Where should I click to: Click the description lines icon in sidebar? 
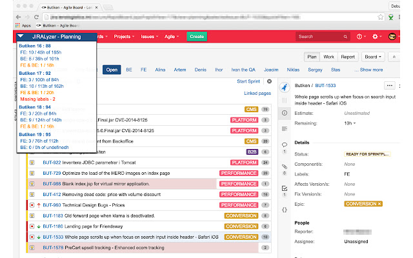pyautogui.click(x=285, y=129)
